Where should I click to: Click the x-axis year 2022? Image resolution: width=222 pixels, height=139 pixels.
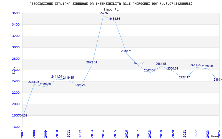196,134
